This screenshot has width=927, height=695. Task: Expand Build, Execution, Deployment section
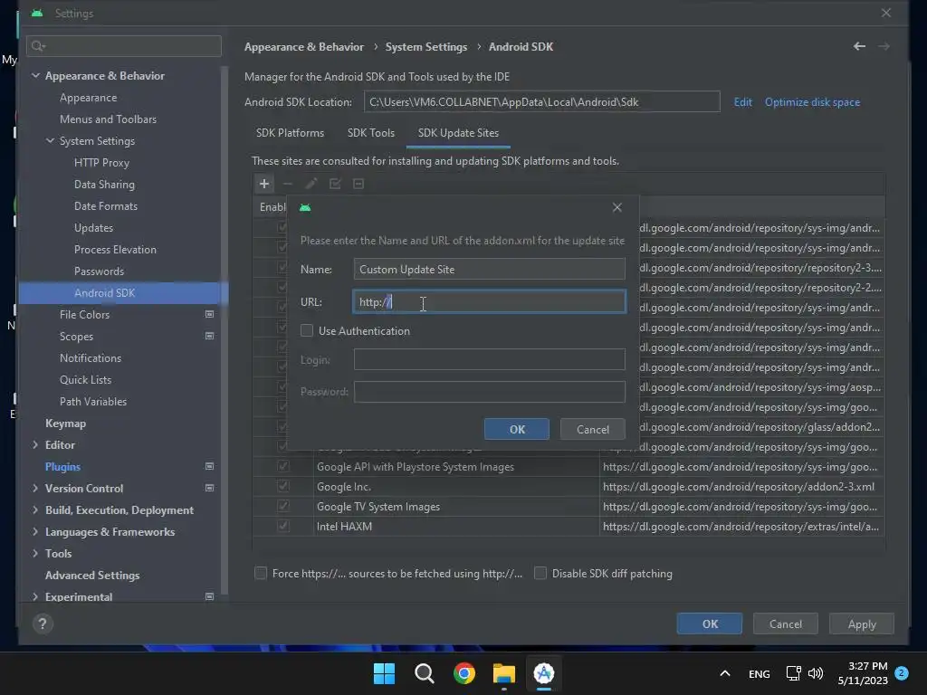coord(35,509)
